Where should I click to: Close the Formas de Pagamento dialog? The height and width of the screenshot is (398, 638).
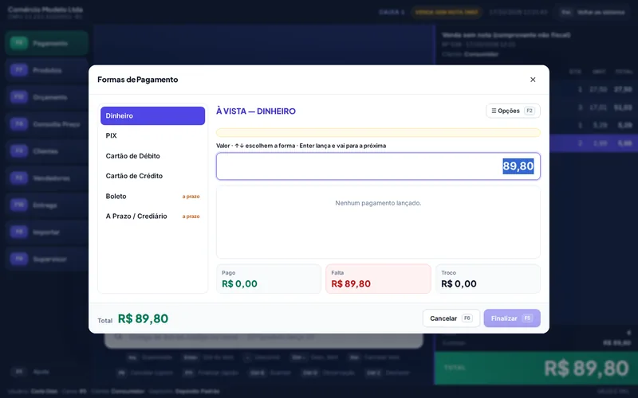[533, 80]
